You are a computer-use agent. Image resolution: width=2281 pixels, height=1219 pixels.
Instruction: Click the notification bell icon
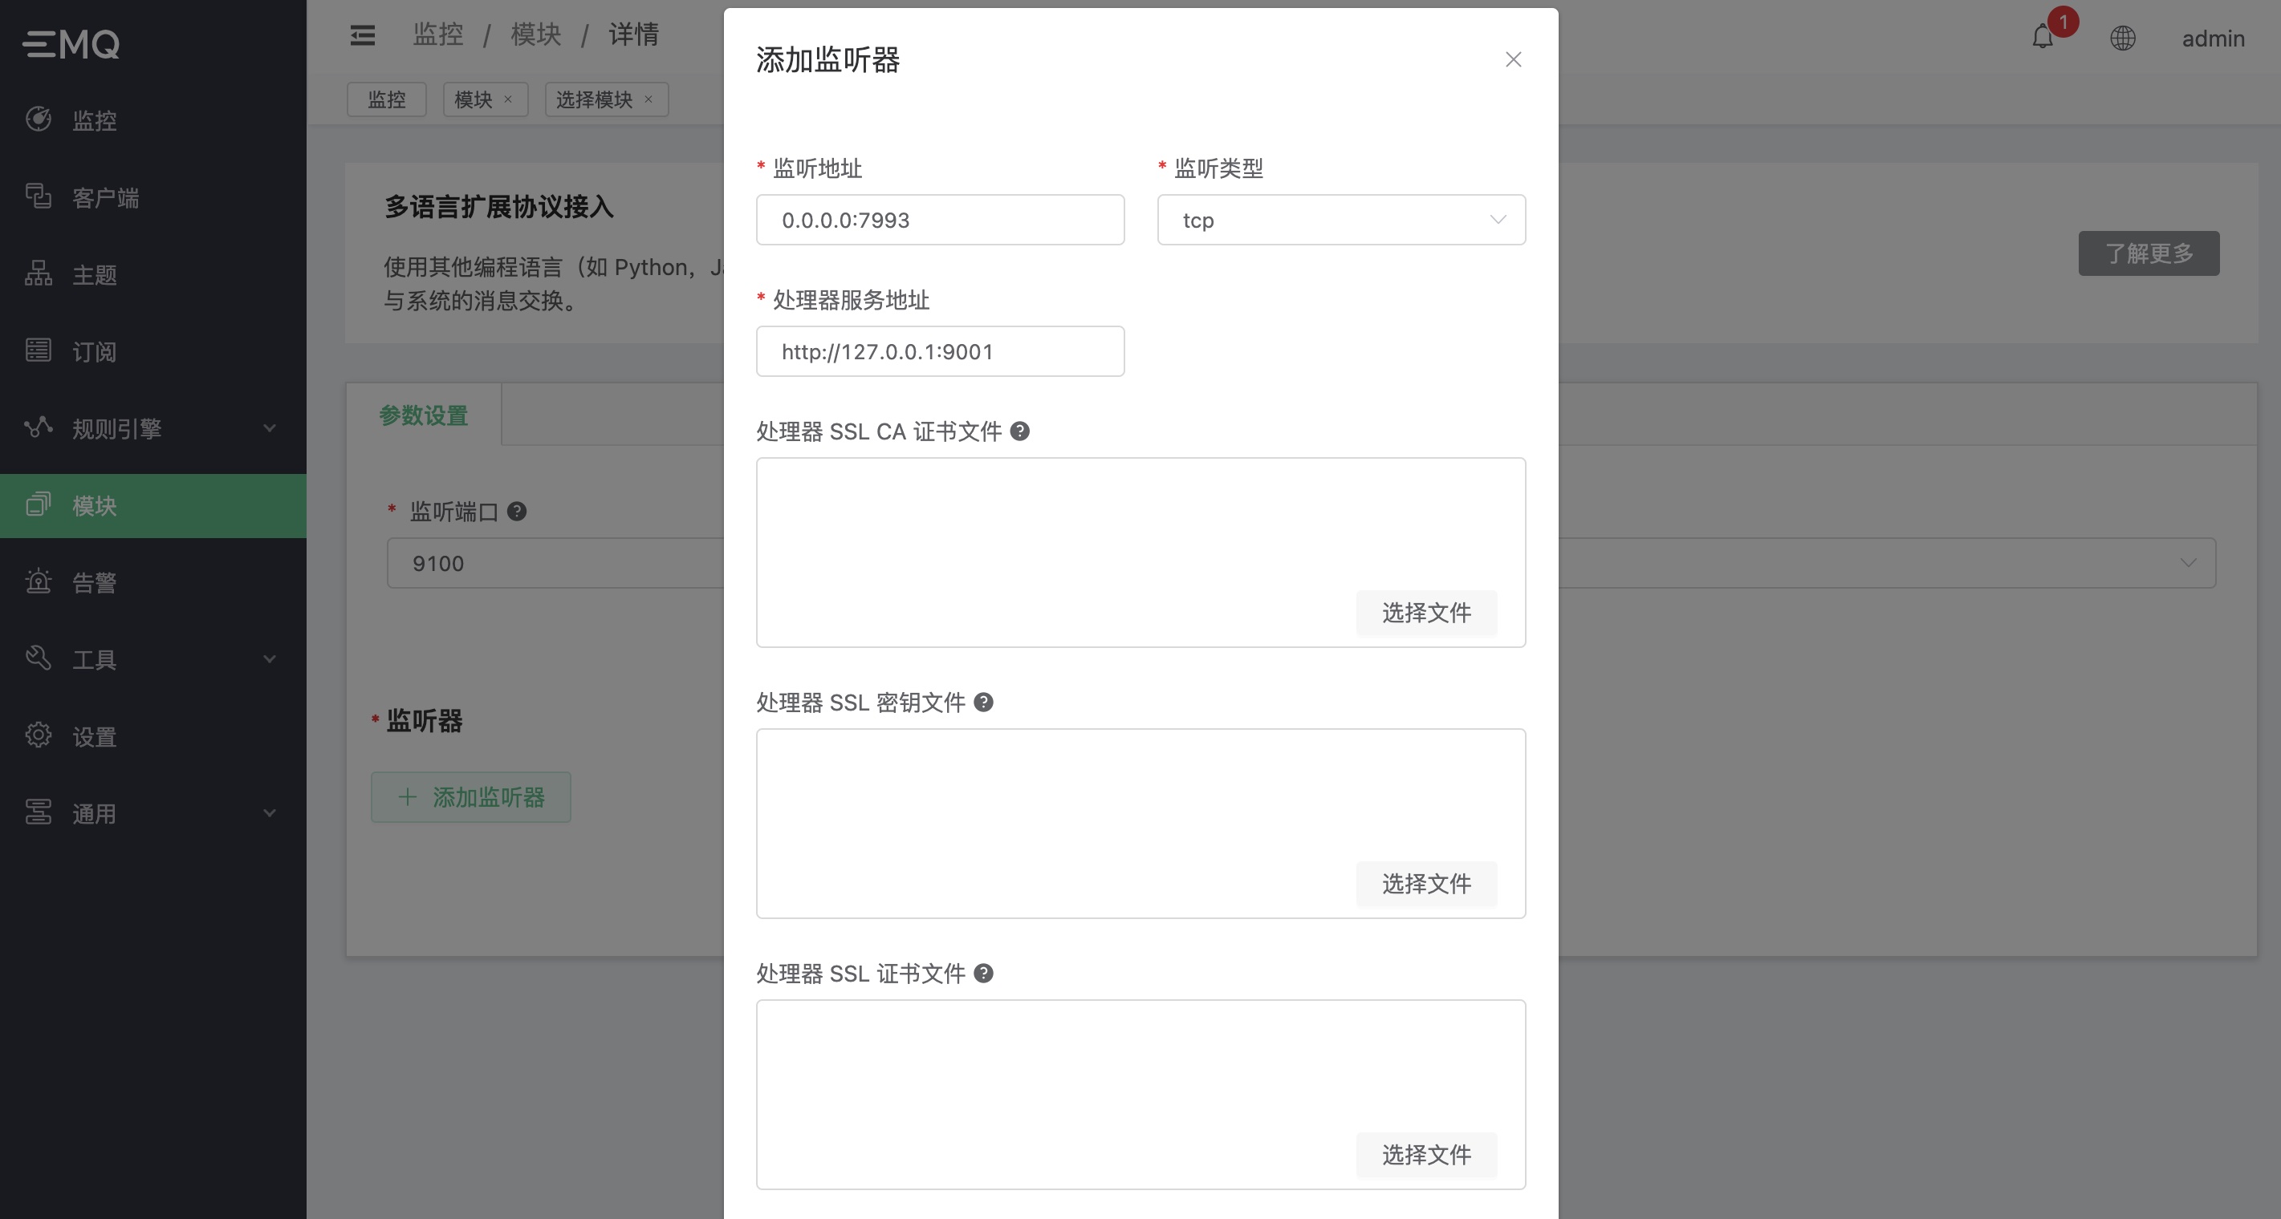click(x=2042, y=37)
